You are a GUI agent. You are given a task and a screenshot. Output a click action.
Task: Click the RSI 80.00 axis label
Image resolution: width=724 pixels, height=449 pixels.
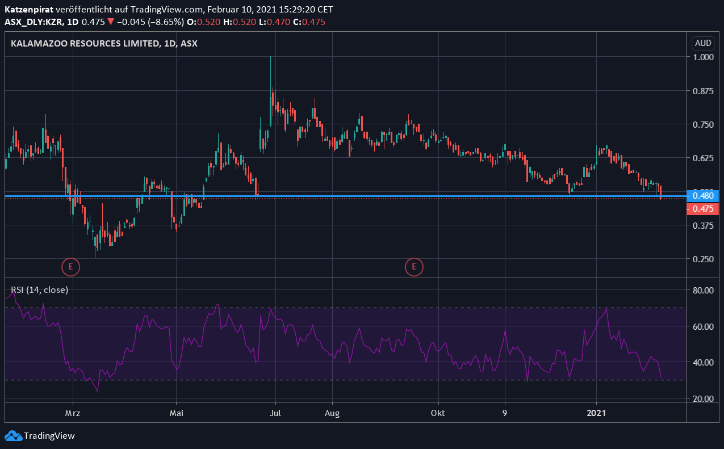tap(702, 290)
